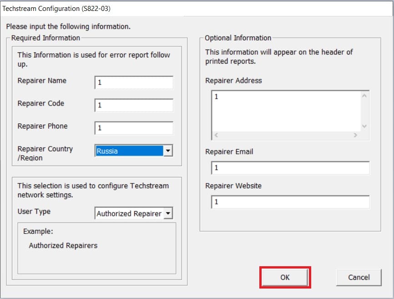Click the 'Example:' label
The width and height of the screenshot is (394, 299).
pos(38,231)
